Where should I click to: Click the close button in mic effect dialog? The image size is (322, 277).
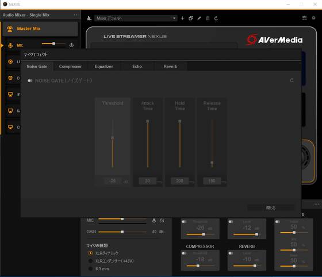click(271, 208)
